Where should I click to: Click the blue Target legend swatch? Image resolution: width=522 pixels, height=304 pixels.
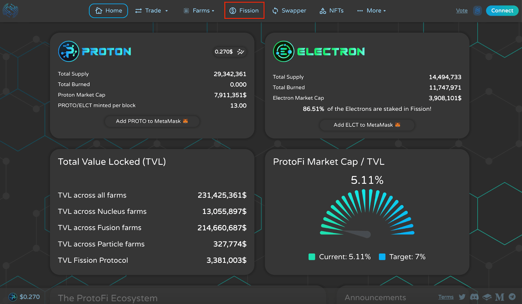[x=382, y=257]
